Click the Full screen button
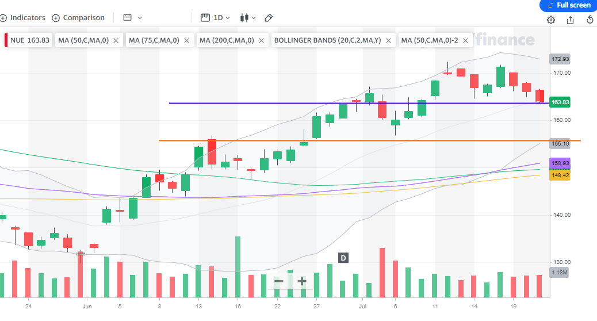The height and width of the screenshot is (321, 597). 568,5
